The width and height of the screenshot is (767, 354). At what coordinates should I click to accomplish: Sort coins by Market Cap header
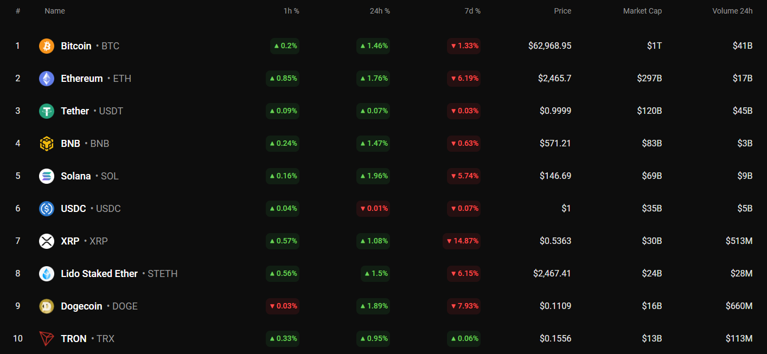[x=642, y=11]
